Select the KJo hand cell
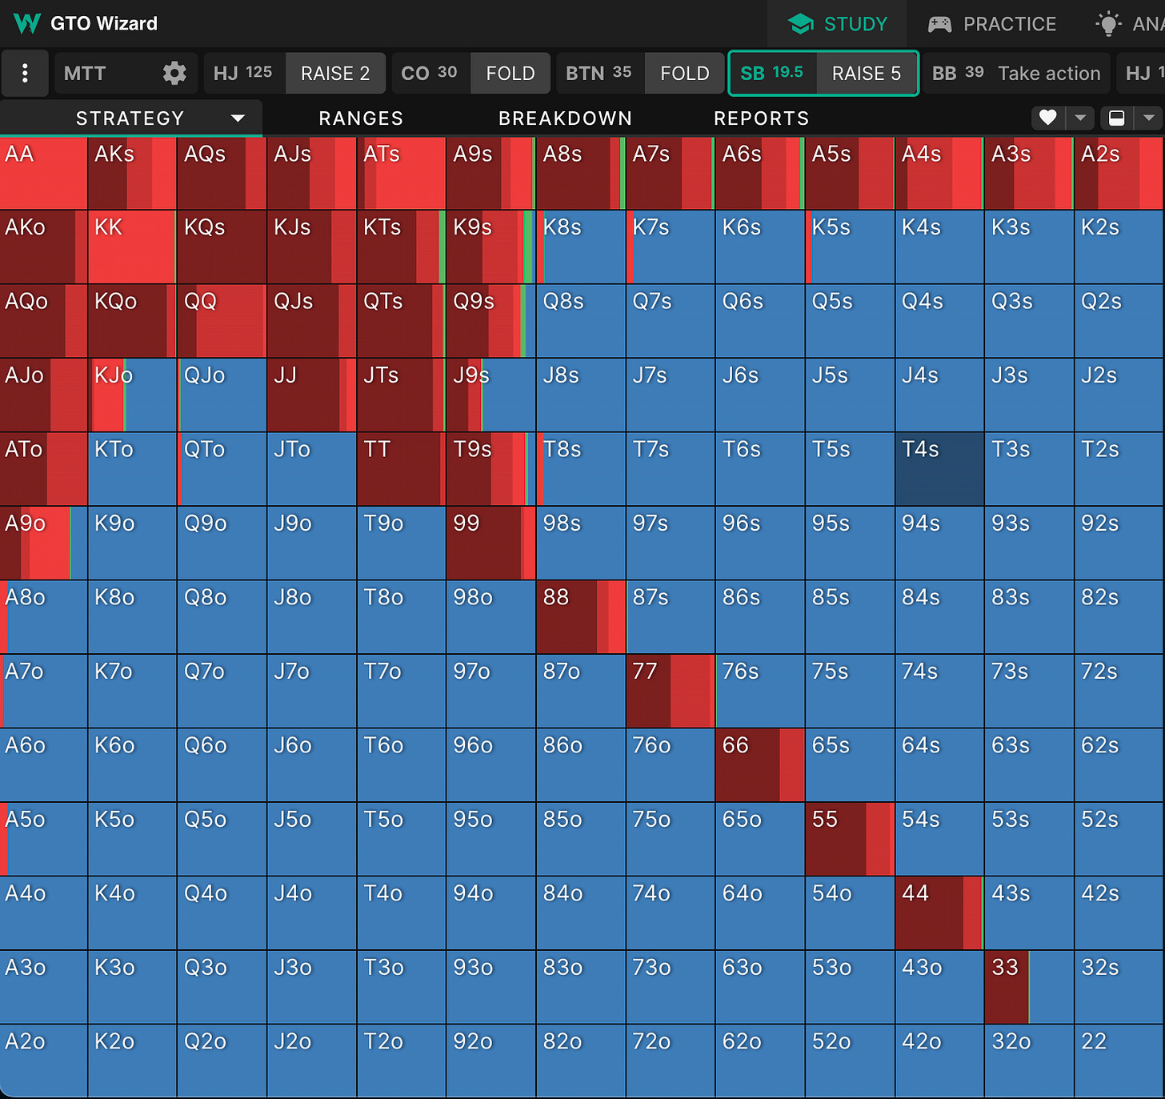The width and height of the screenshot is (1165, 1099). [132, 395]
